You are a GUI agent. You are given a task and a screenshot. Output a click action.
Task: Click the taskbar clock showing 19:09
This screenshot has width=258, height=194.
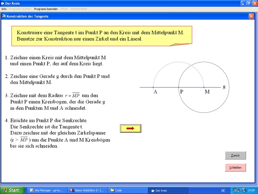click(x=250, y=190)
